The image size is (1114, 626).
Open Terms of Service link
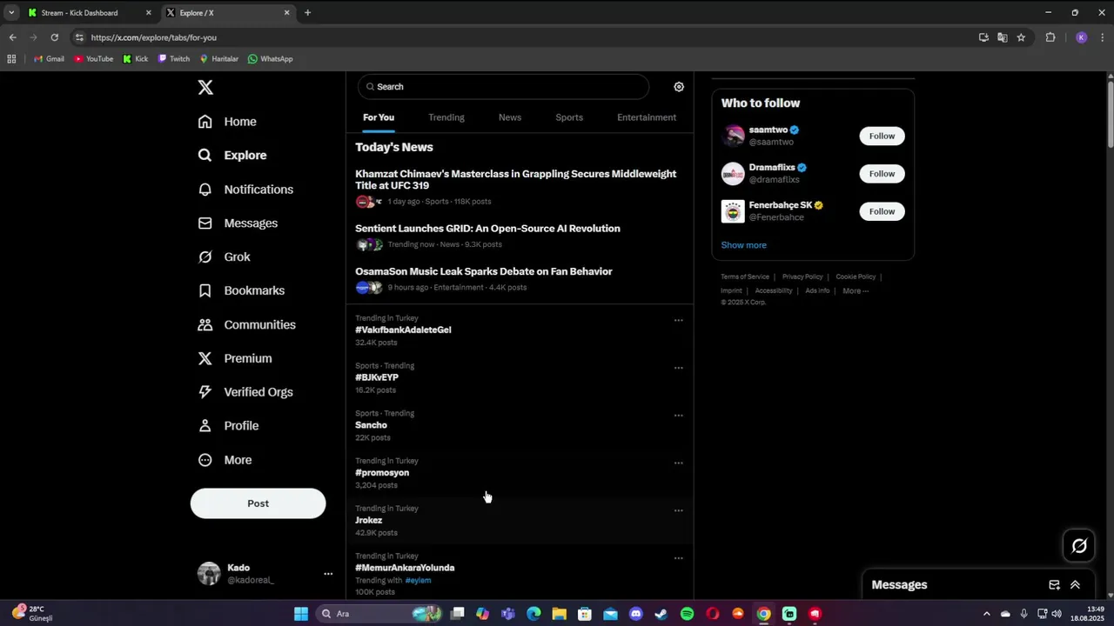point(745,276)
